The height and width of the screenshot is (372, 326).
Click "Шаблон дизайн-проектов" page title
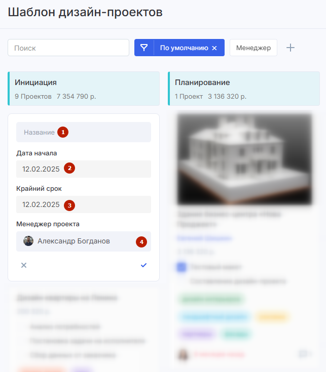tap(85, 12)
